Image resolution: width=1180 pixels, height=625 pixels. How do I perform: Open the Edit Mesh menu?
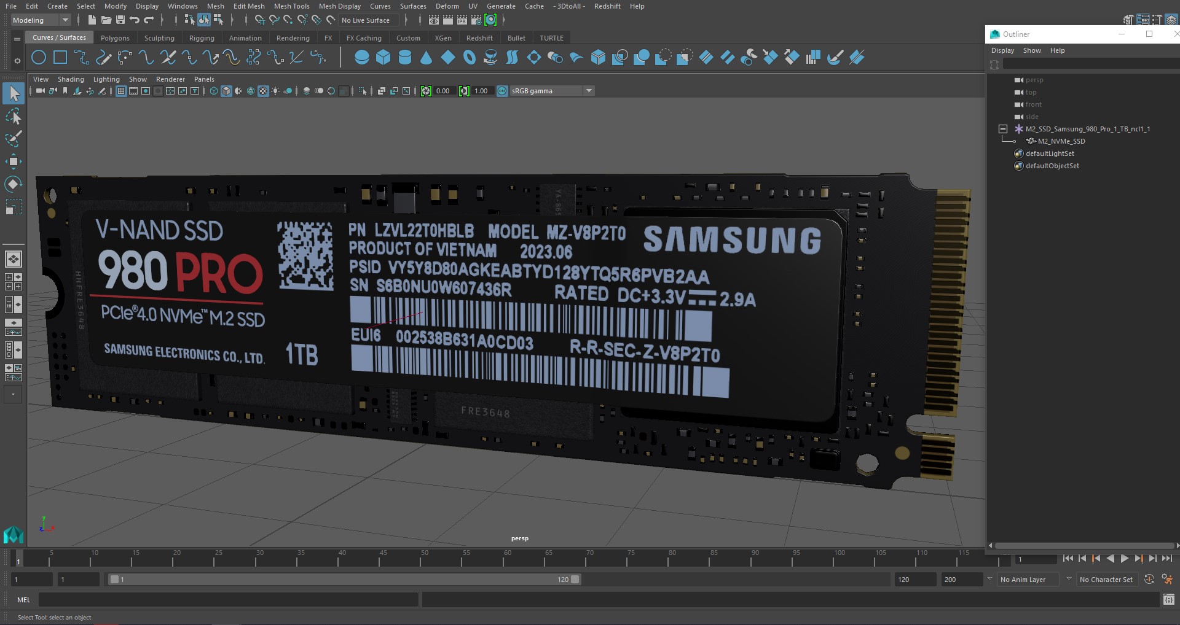coord(249,6)
